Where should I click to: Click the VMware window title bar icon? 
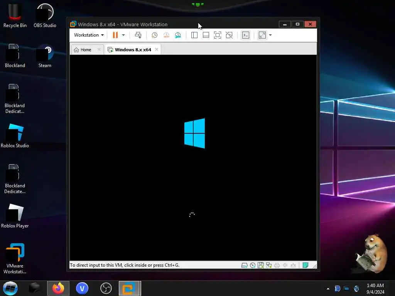tap(73, 24)
